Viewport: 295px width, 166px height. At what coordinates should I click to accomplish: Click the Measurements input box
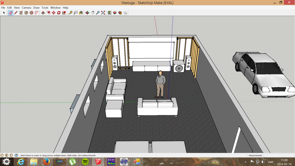coord(279,155)
